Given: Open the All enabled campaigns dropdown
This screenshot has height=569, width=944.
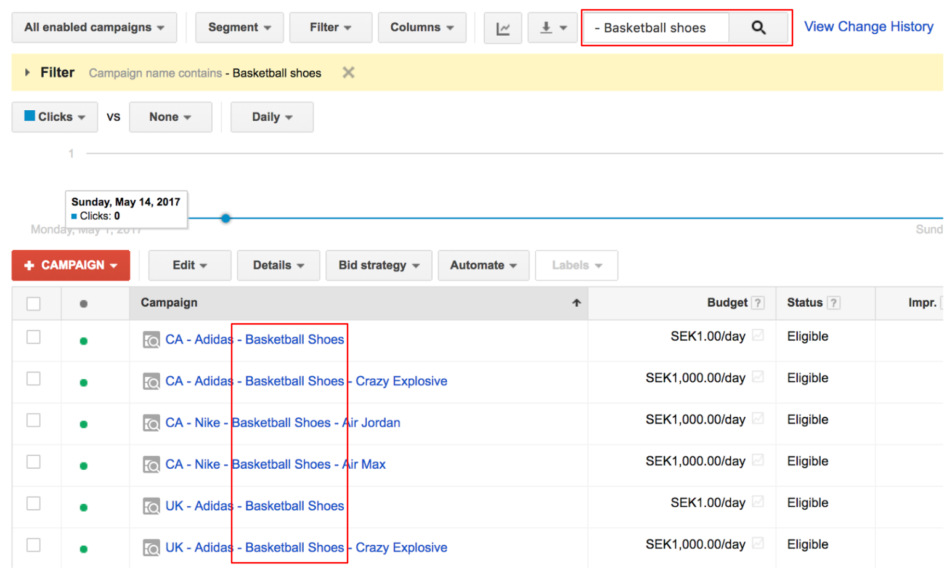Looking at the screenshot, I should pos(94,28).
